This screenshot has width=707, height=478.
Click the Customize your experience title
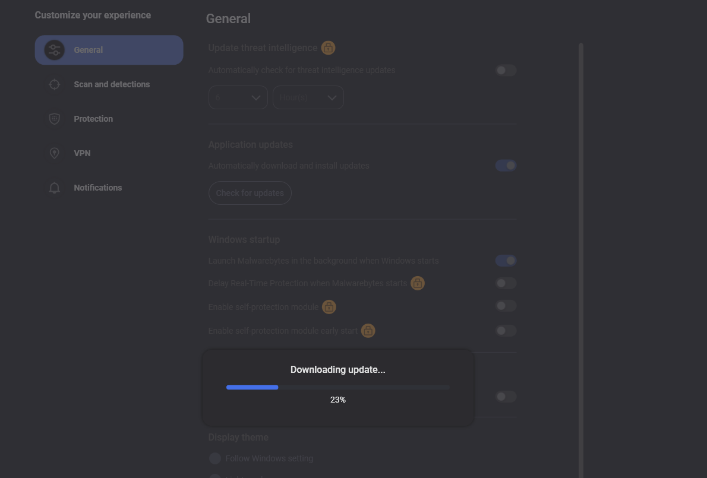[93, 15]
